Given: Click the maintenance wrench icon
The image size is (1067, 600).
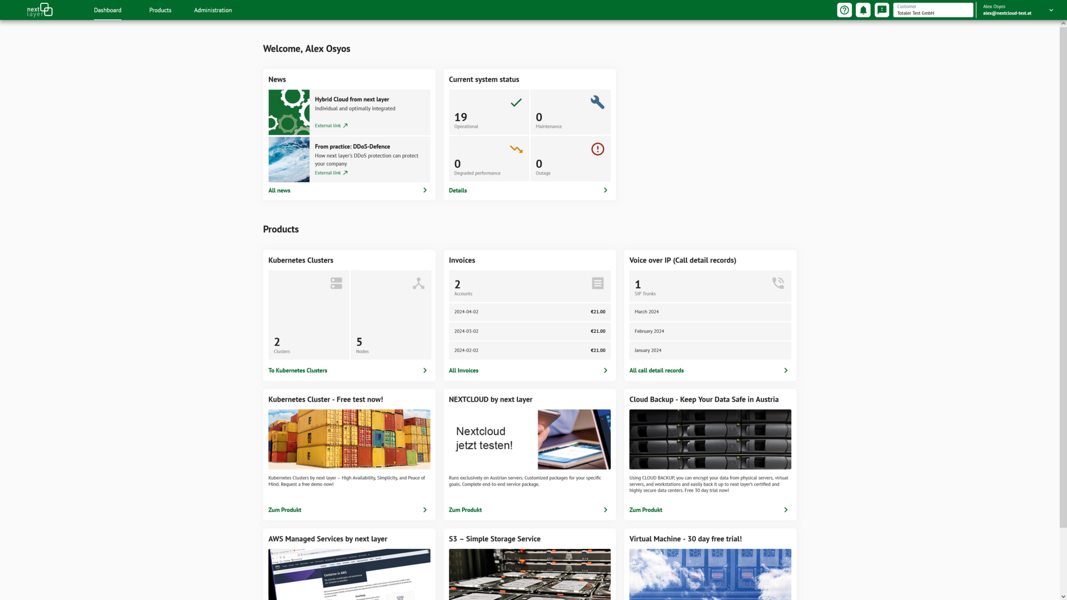Looking at the screenshot, I should point(597,102).
